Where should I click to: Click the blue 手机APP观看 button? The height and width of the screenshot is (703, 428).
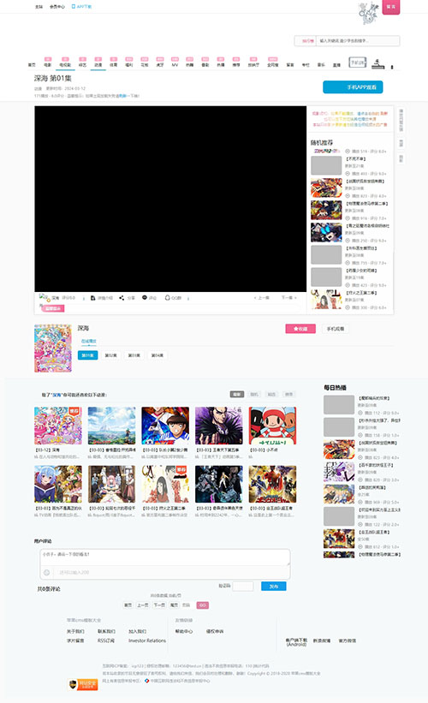click(x=353, y=87)
